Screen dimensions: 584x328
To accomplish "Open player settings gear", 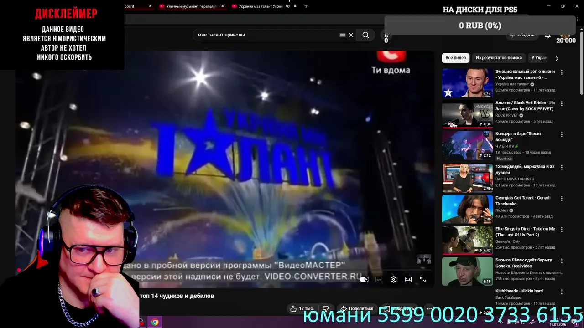I will [393, 279].
